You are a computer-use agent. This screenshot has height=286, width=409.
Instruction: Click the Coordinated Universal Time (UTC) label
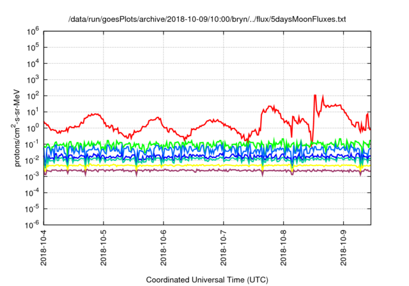207,280
